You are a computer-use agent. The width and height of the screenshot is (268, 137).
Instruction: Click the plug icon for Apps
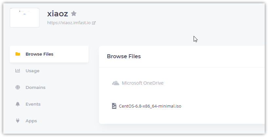click(x=18, y=121)
